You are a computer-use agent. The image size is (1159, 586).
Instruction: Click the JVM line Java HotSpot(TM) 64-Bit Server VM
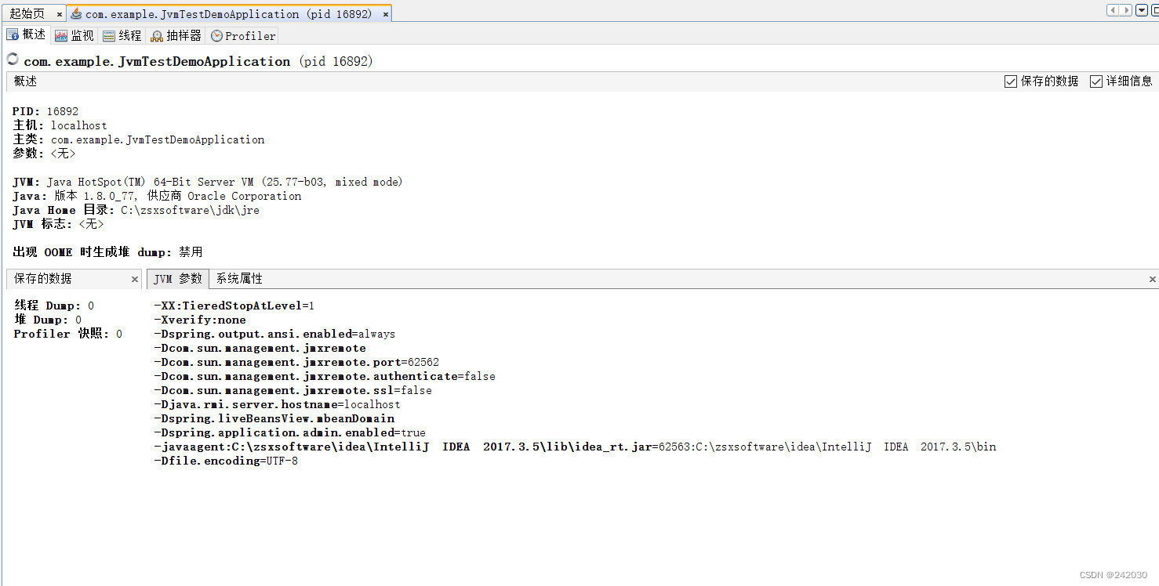click(x=208, y=182)
